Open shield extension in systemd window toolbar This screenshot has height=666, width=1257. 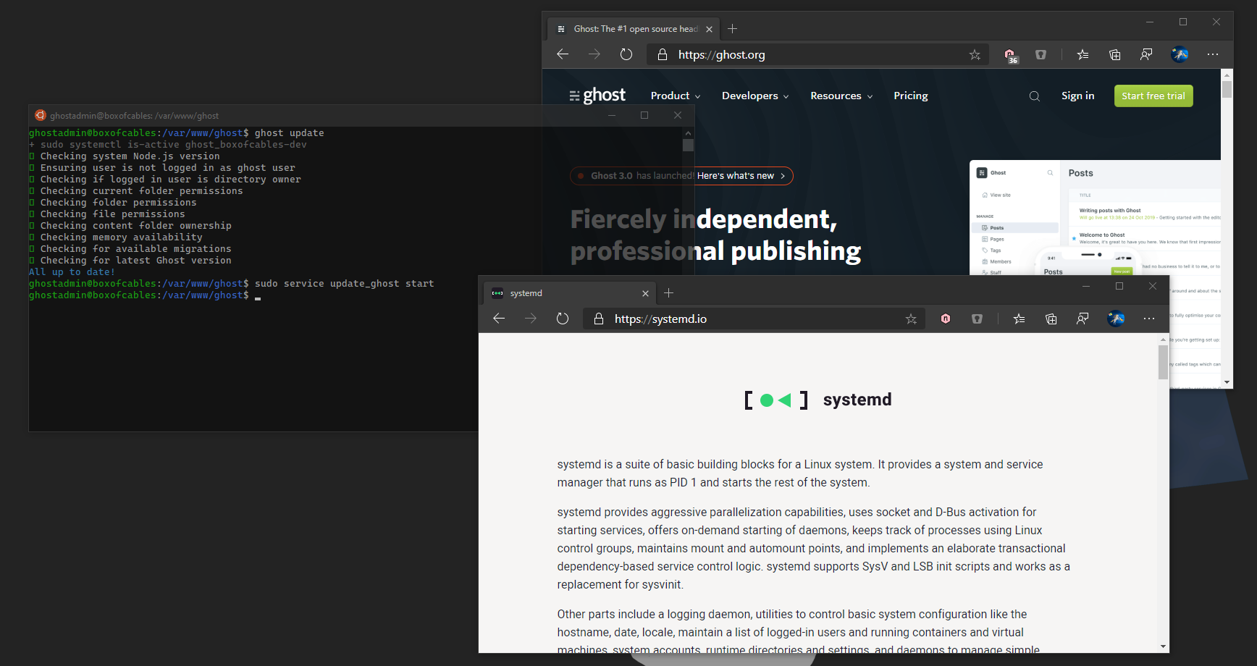[x=977, y=319]
